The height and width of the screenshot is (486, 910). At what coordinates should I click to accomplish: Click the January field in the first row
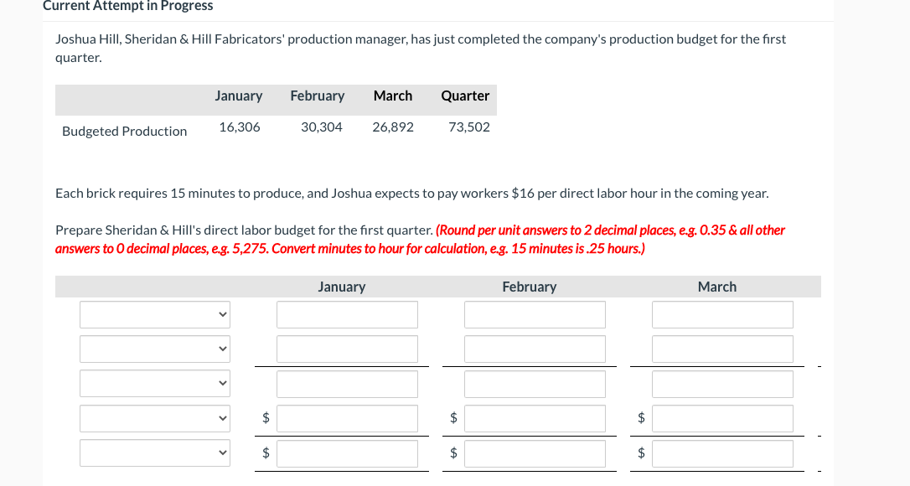point(347,315)
